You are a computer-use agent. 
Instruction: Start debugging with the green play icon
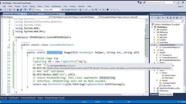[x=63, y=10]
